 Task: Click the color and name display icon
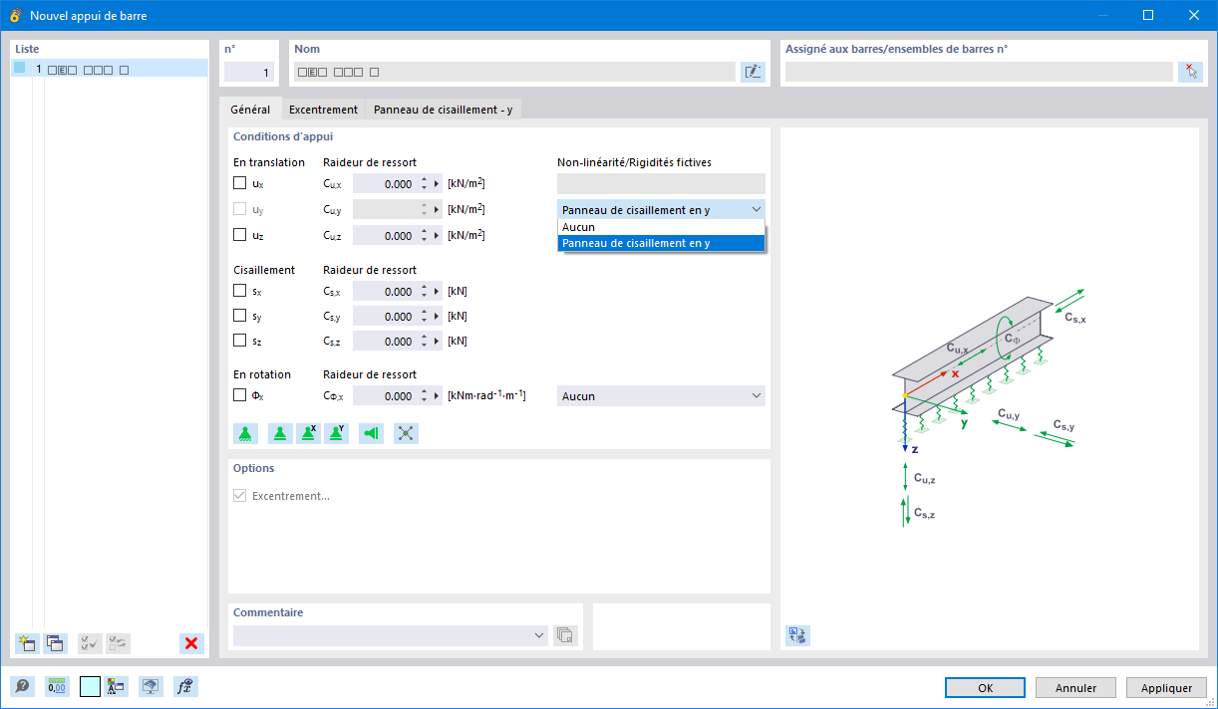[116, 686]
